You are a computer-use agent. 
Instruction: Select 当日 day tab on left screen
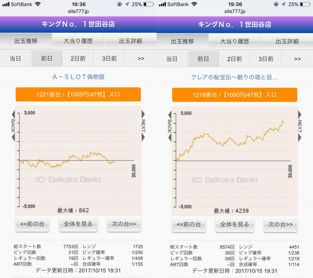pyautogui.click(x=16, y=59)
